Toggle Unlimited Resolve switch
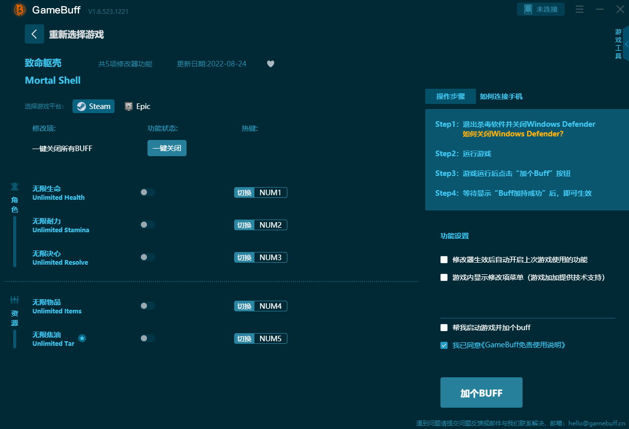 pyautogui.click(x=147, y=257)
